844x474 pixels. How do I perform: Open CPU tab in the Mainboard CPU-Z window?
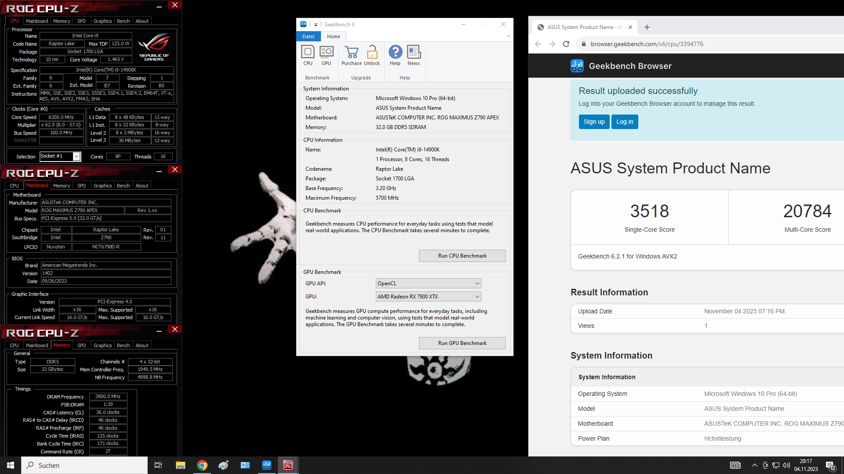15,186
